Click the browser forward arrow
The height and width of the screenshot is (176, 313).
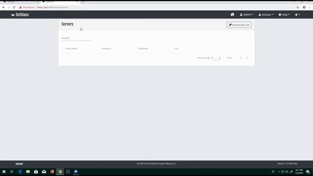click(9, 7)
